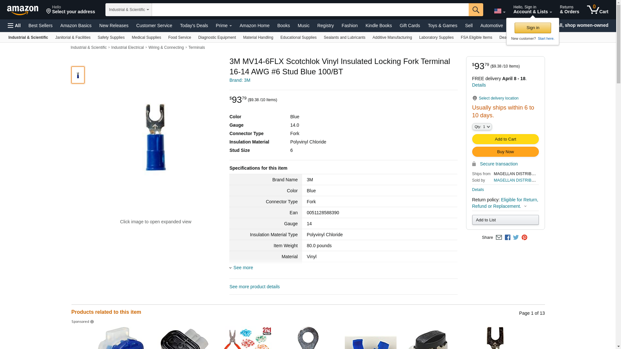Open the Industrial & Scientific search category dropdown
The width and height of the screenshot is (621, 349).
[129, 10]
